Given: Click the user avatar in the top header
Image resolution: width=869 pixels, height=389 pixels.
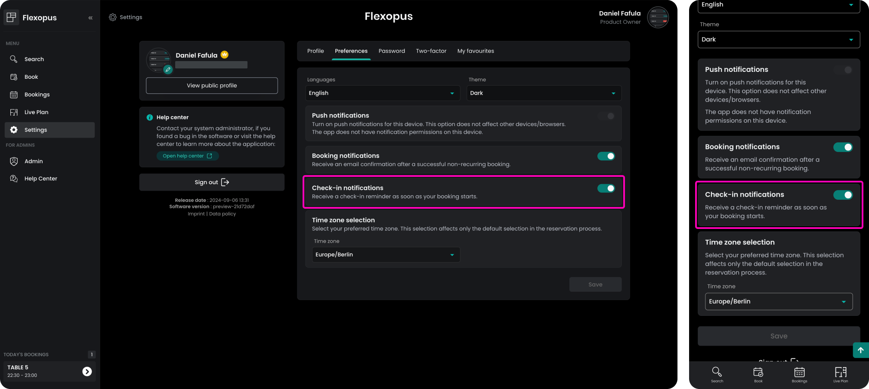Looking at the screenshot, I should [658, 18].
